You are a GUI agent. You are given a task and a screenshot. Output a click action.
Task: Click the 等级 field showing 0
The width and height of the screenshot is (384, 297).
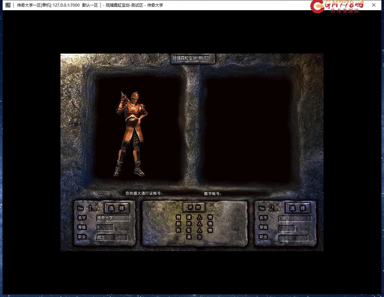pyautogui.click(x=105, y=227)
